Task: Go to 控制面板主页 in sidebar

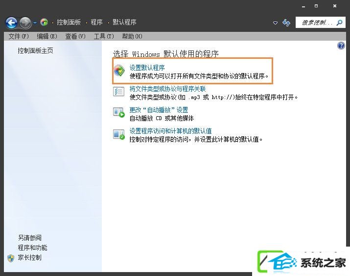Action: (36, 50)
